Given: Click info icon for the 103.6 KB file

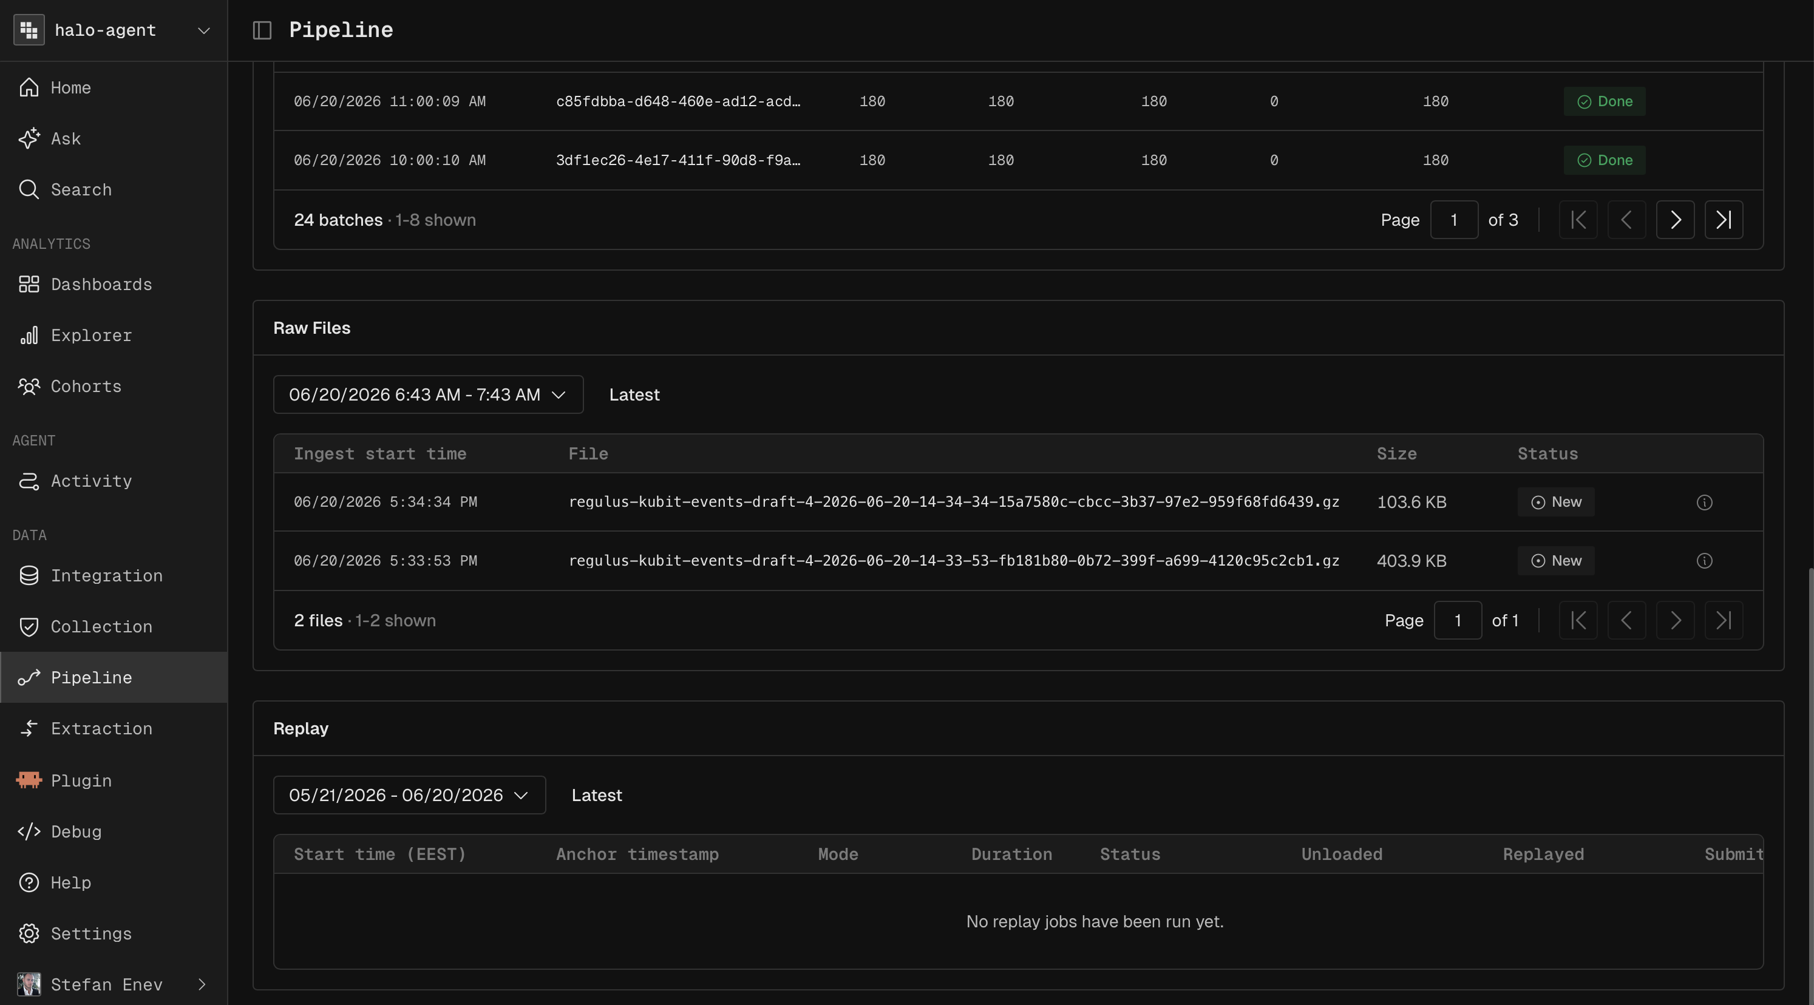Looking at the screenshot, I should [1704, 502].
